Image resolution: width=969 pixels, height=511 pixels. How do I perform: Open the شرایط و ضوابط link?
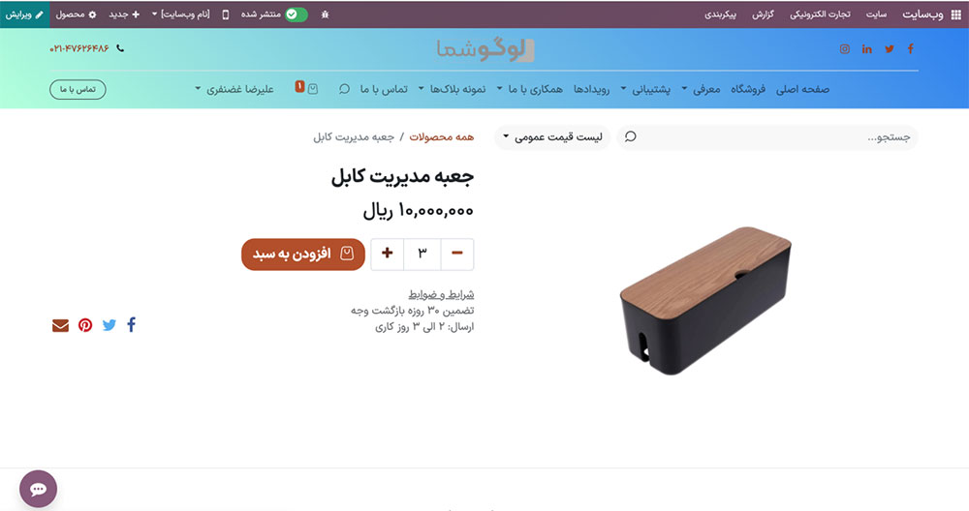click(x=441, y=294)
